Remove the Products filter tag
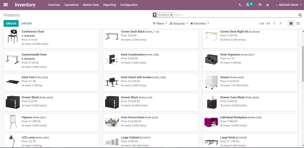304x148 pixels. click(x=171, y=15)
